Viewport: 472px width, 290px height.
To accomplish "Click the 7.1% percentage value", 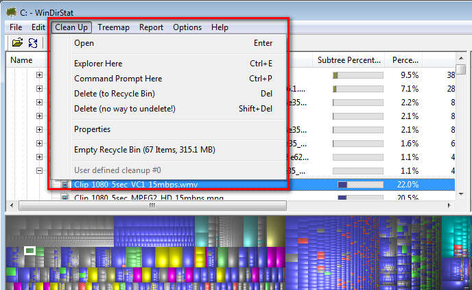I will 409,89.
